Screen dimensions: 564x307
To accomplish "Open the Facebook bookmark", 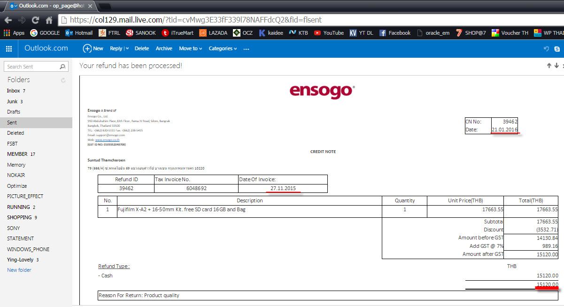I will pos(395,33).
